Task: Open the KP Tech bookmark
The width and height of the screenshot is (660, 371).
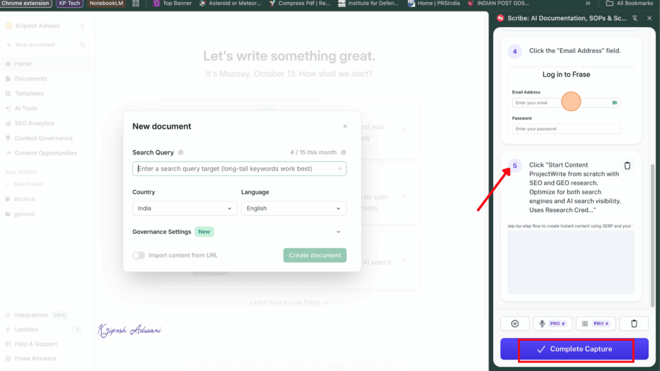Action: click(x=68, y=3)
